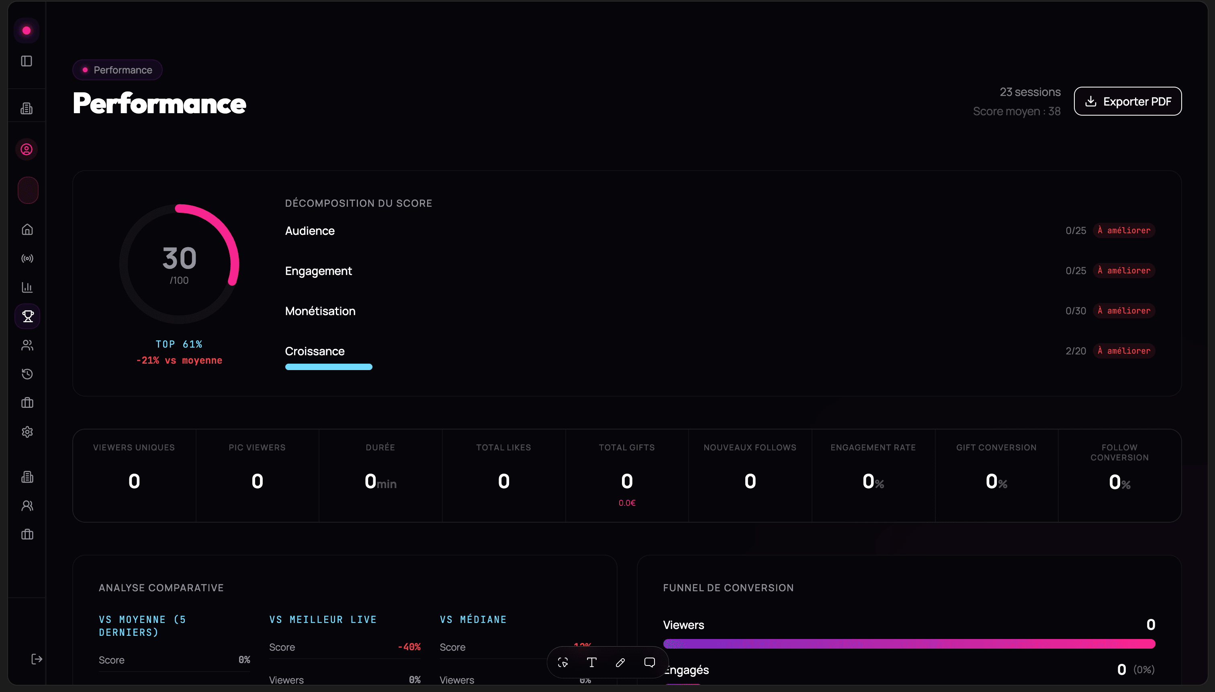Open the pink user profile circle icon

coord(27,149)
